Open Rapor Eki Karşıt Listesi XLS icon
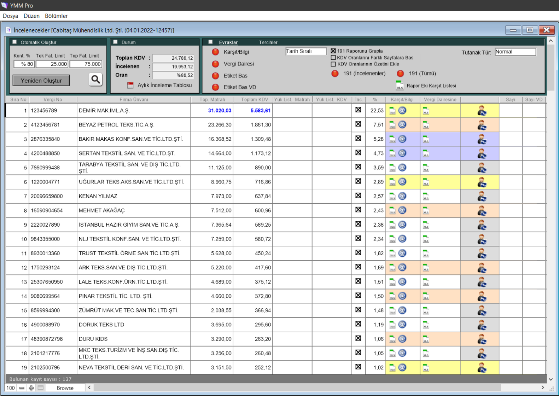Screen dimensions: 559x396 click(x=400, y=86)
